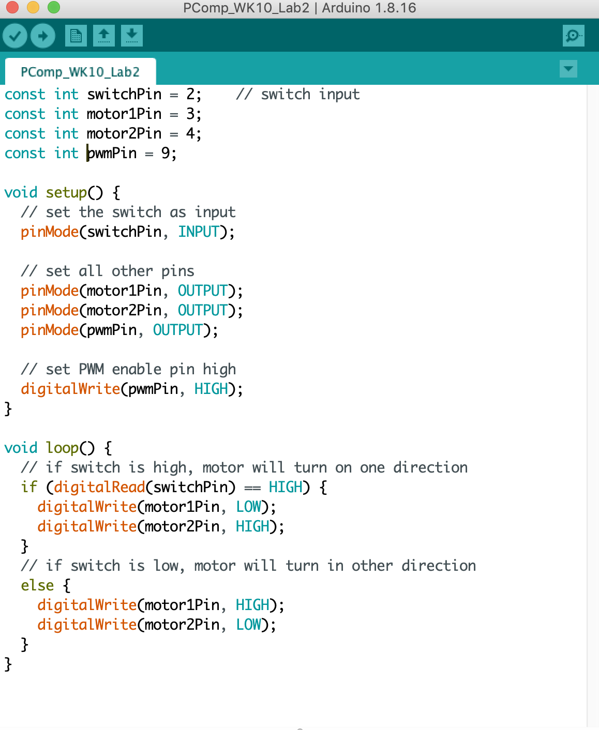Minimize the window using the yellow button

pos(33,7)
